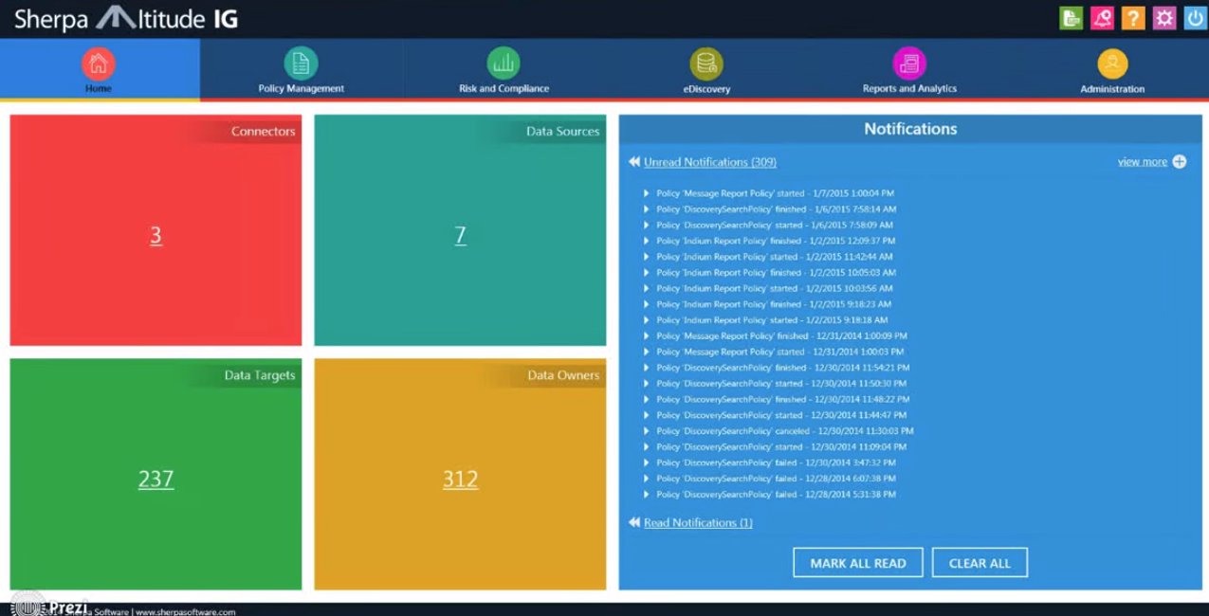
Task: Expand the DiscoverySearchPolicy canceled notification arrow
Action: coord(647,431)
